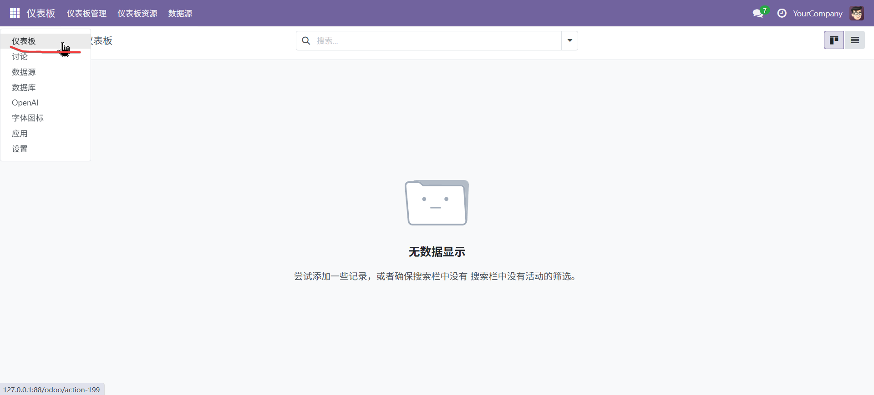Open the 仪表板资源 menu
This screenshot has height=395, width=874.
(137, 14)
